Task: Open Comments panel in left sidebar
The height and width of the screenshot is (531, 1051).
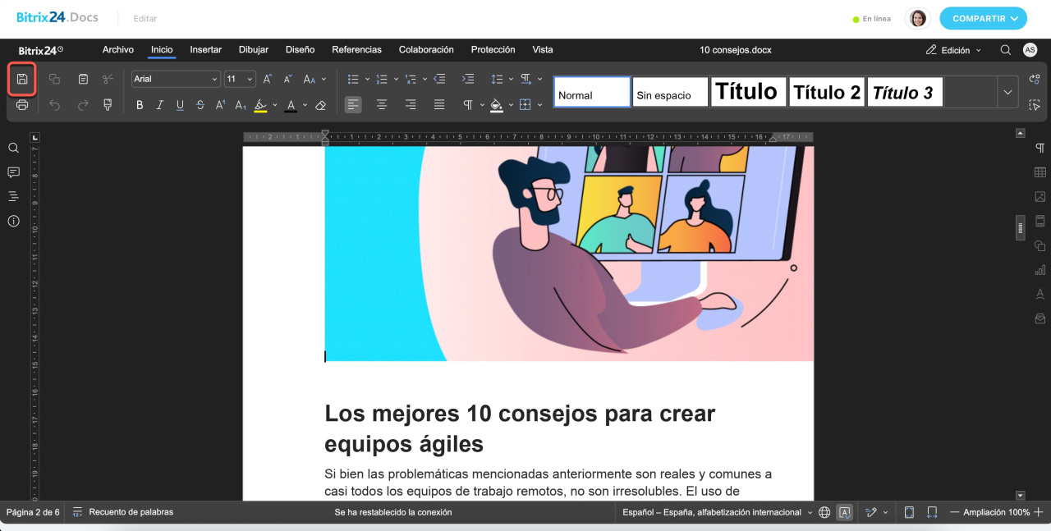Action: point(13,172)
